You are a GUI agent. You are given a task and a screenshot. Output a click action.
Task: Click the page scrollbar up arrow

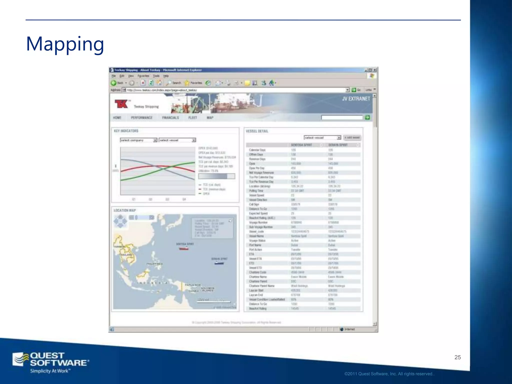point(375,96)
